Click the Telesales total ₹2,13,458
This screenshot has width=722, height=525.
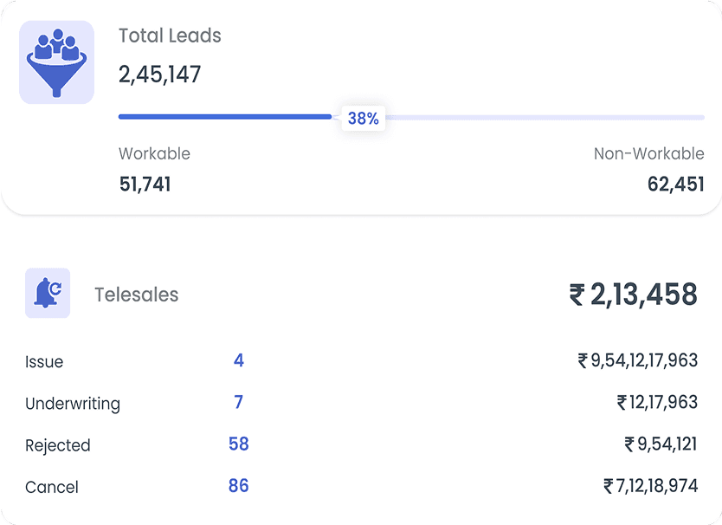click(x=633, y=295)
